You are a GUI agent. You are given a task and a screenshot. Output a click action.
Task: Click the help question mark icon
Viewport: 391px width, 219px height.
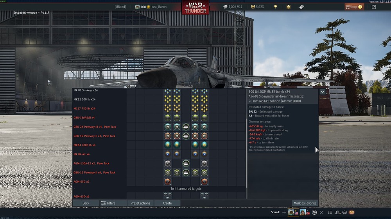coord(374,7)
